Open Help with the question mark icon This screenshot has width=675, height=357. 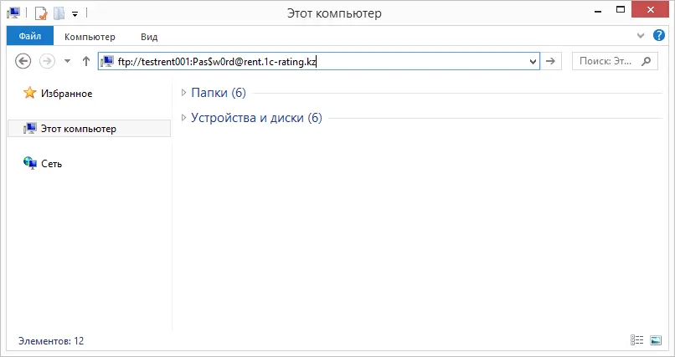pyautogui.click(x=658, y=36)
